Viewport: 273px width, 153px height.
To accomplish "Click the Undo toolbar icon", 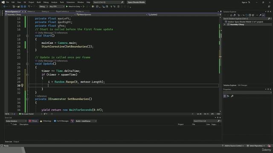I will (x=29, y=7).
